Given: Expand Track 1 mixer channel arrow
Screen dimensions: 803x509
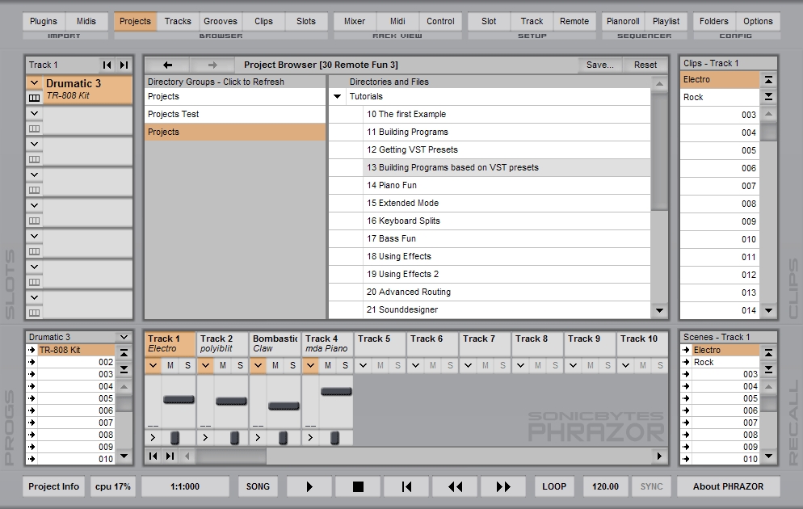Looking at the screenshot, I should click(153, 438).
